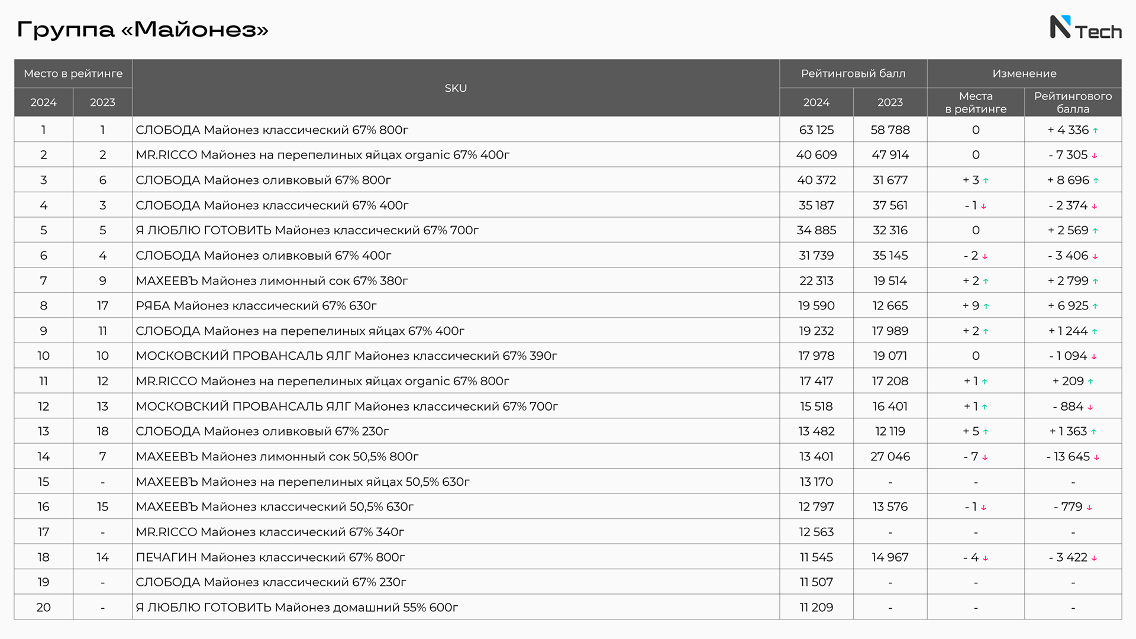Click the green up arrow beside + 4 336
This screenshot has width=1136, height=639.
click(x=1095, y=131)
